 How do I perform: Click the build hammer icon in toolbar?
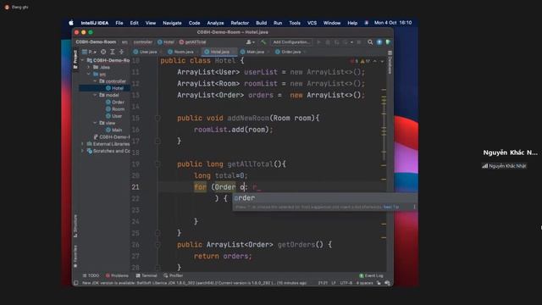coord(263,42)
